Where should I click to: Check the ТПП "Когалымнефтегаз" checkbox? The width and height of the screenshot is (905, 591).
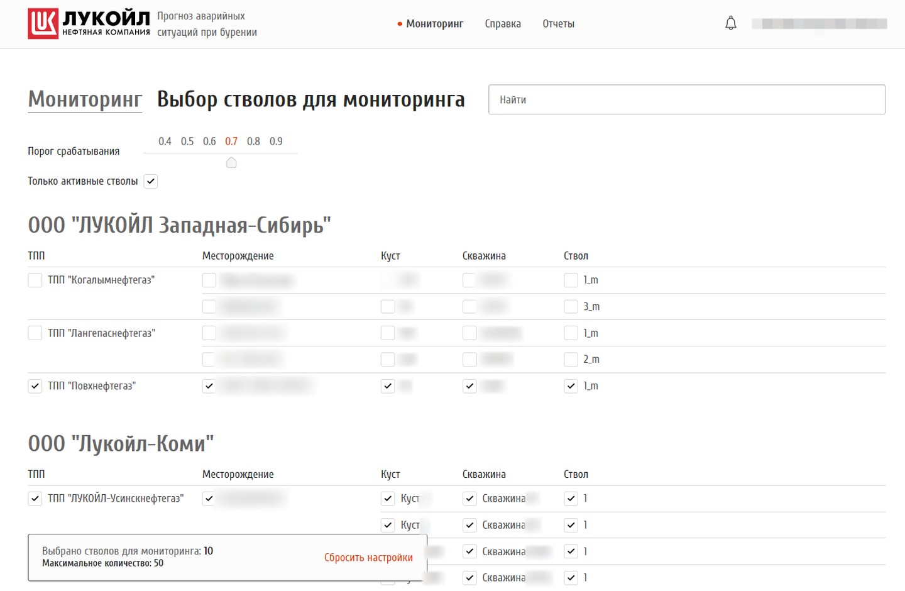pyautogui.click(x=35, y=280)
